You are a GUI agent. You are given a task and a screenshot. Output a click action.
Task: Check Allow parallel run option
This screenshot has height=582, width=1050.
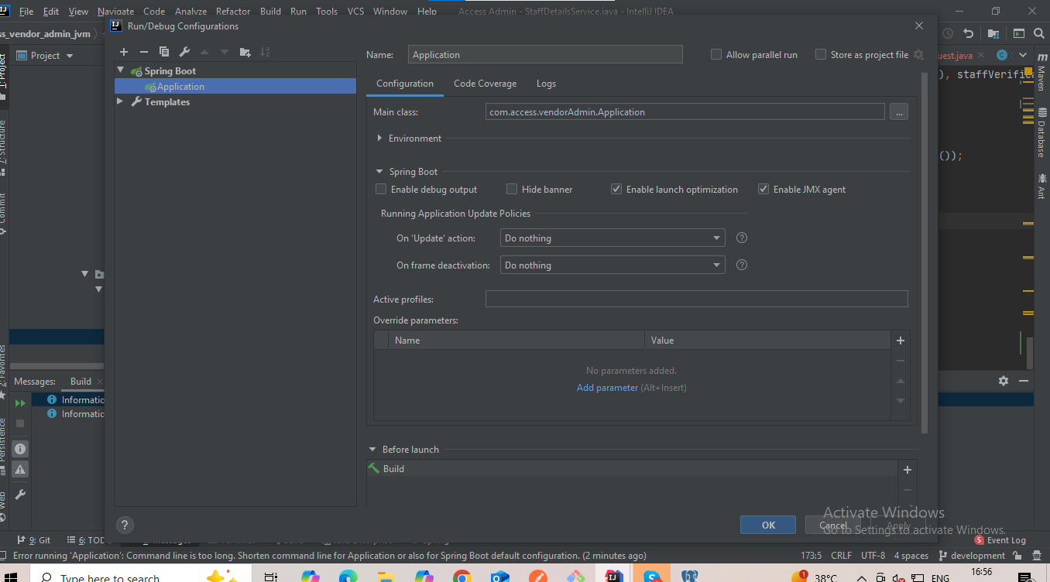click(716, 55)
